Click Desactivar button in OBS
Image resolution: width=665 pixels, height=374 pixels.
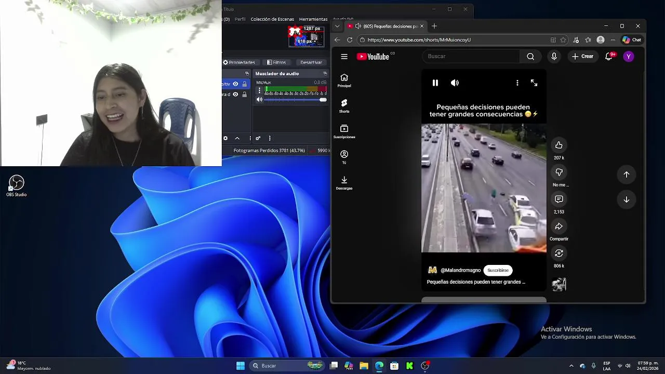311,62
